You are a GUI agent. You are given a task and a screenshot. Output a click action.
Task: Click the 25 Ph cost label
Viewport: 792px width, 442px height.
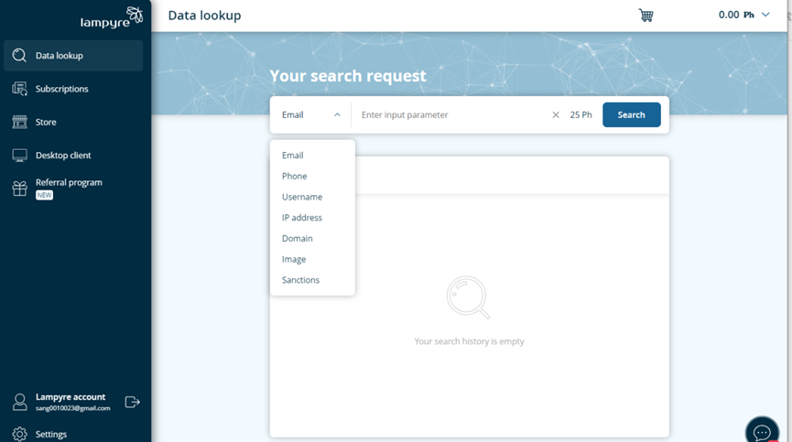(580, 115)
